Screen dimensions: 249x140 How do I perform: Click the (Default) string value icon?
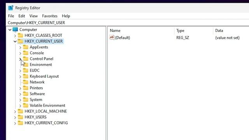coord(112,37)
